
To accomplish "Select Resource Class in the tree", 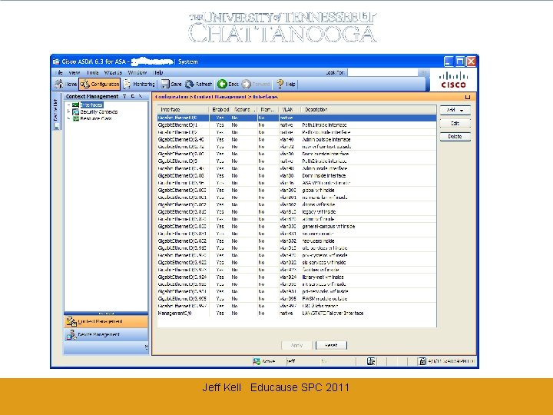I will point(96,119).
